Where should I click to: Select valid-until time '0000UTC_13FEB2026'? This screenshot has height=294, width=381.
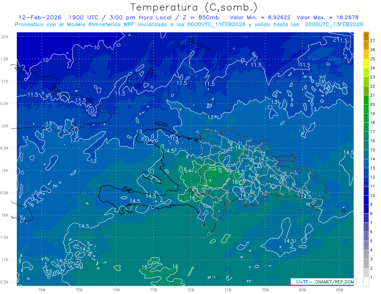pos(334,24)
